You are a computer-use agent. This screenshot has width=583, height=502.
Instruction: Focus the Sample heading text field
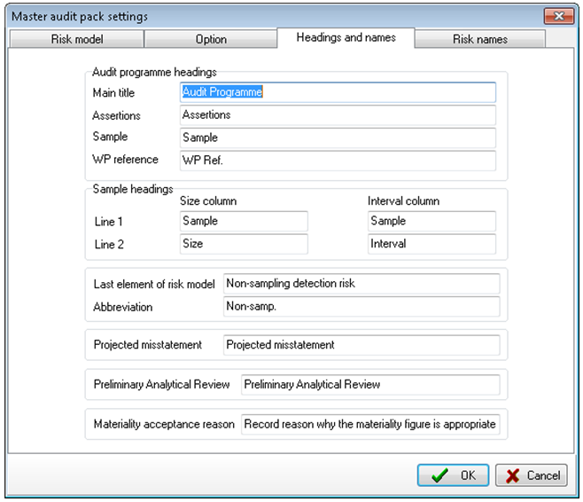point(338,137)
